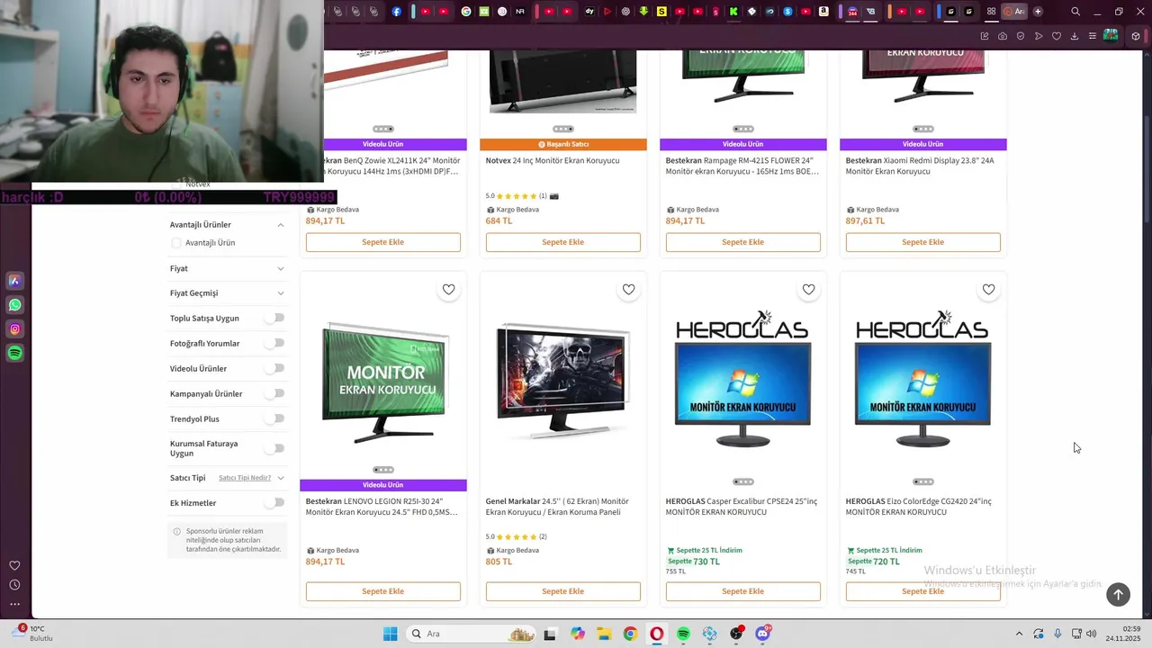
Task: Enable the Fotoğraflı Yorumlar toggle
Action: pyautogui.click(x=275, y=343)
